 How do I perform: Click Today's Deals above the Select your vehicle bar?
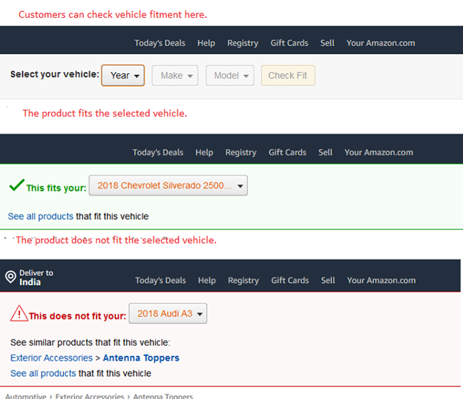(x=160, y=43)
